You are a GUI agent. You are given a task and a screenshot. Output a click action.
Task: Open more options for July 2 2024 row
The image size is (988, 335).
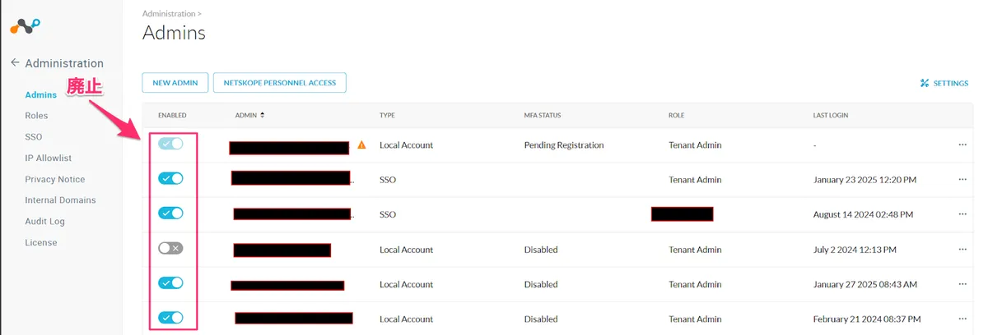coord(962,249)
